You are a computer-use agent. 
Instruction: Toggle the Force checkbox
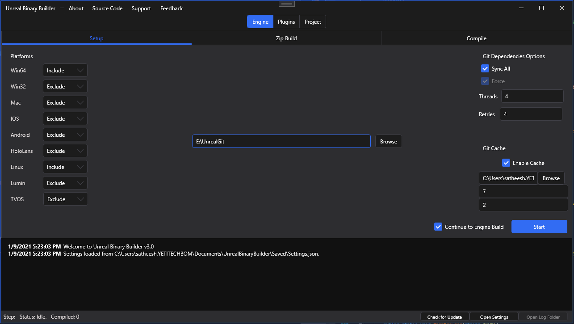pyautogui.click(x=485, y=81)
